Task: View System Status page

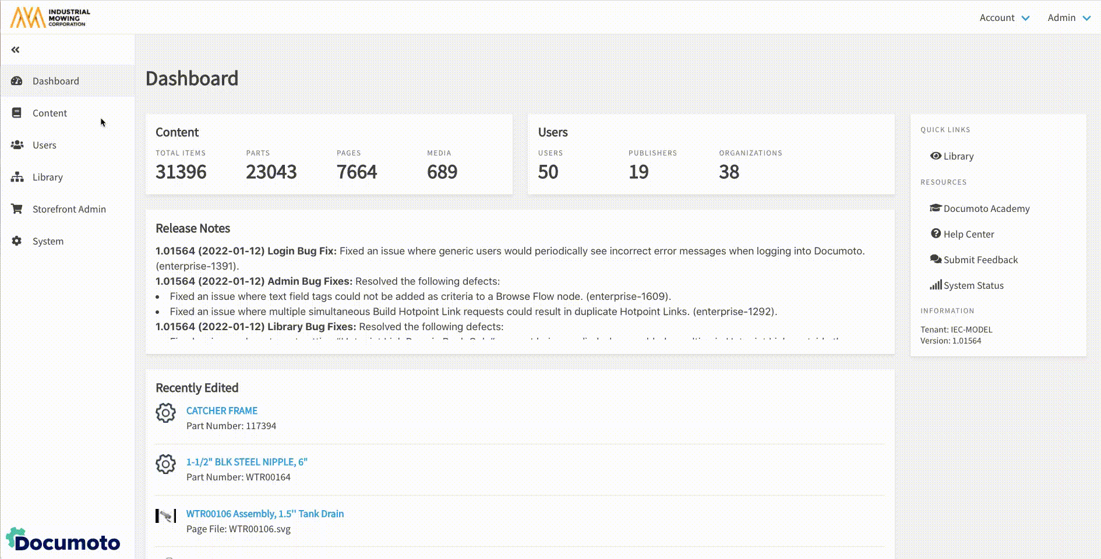Action: [x=973, y=285]
